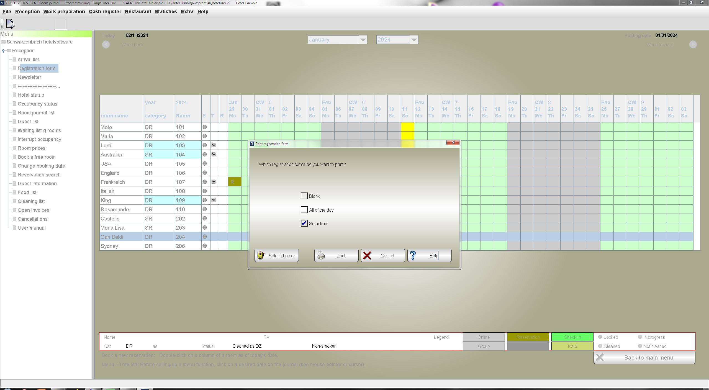
Task: Check the All of the day checkbox
Action: pyautogui.click(x=304, y=210)
